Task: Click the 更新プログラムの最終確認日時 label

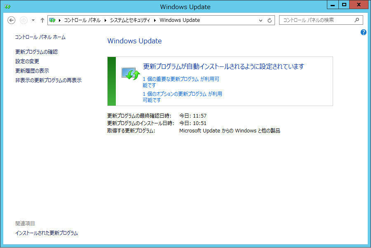Action: [x=139, y=116]
